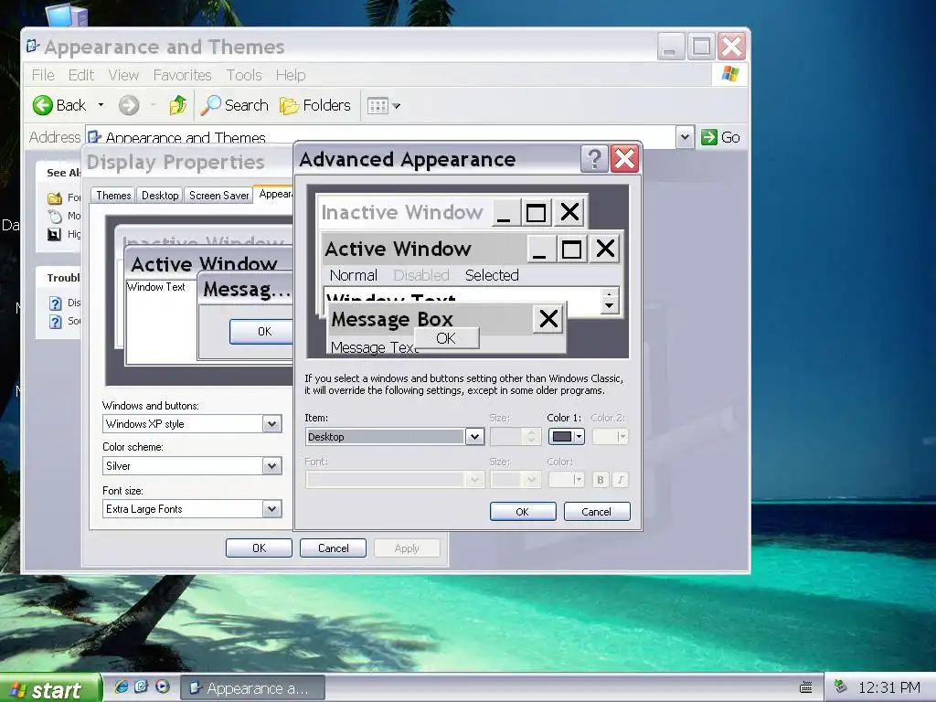
Task: Click the system tray icon beside the clock
Action: (841, 686)
